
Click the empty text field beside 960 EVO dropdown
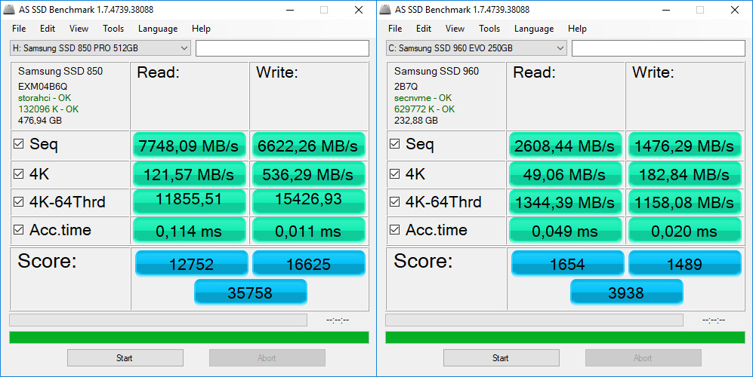click(x=659, y=48)
